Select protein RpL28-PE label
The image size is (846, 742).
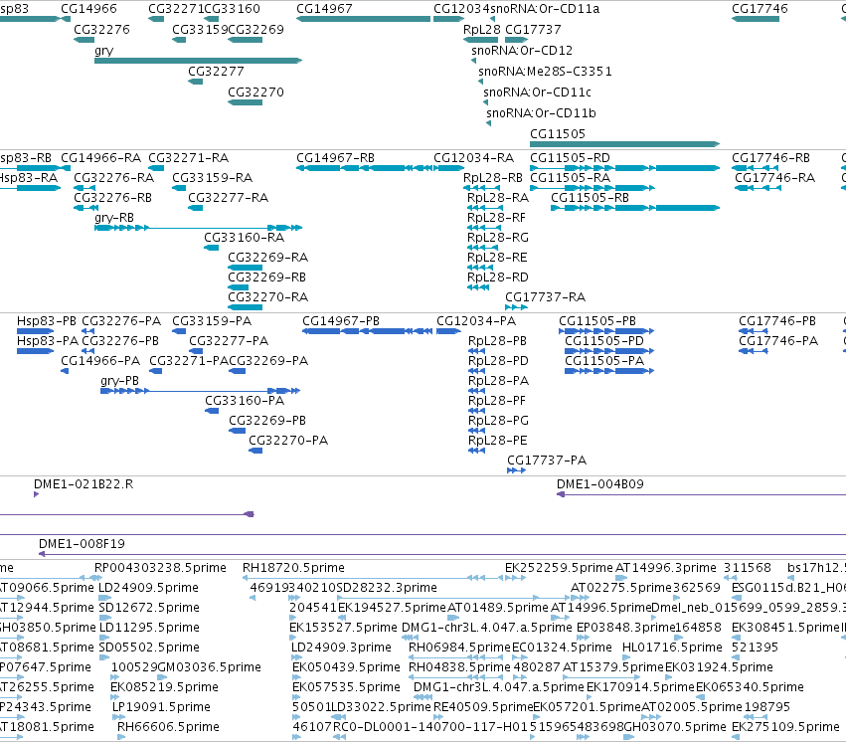click(497, 441)
